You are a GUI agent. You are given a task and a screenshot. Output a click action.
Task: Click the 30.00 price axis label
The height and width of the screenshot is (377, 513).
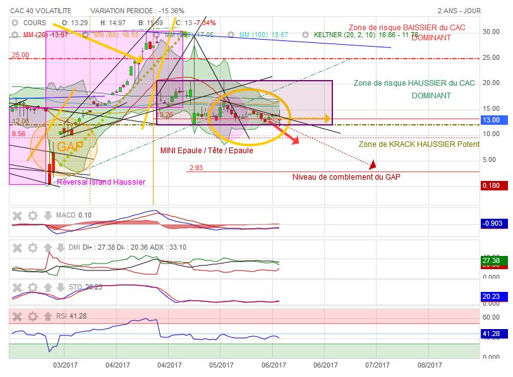coord(491,32)
